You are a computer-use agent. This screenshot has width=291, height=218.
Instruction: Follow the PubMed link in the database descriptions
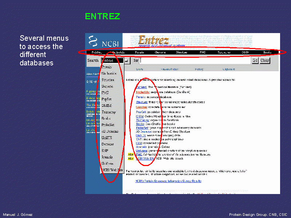141,87
